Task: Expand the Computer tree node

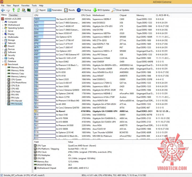Action: (x=3, y=22)
